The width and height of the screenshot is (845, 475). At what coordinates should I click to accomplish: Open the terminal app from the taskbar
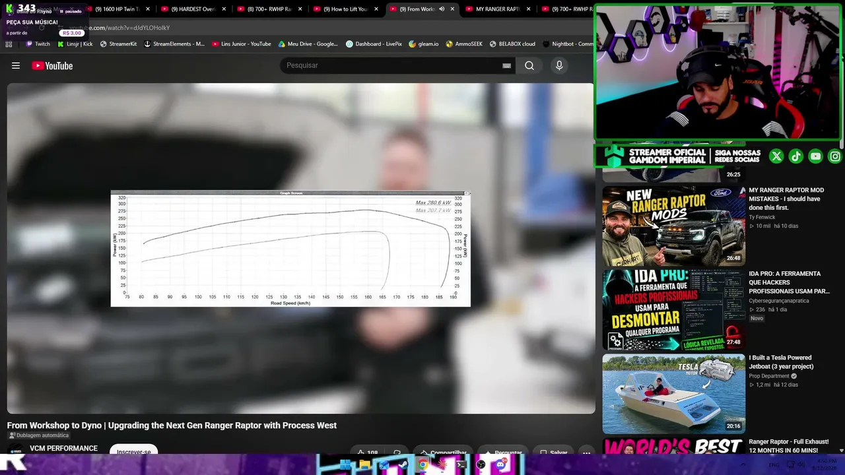coord(461,465)
